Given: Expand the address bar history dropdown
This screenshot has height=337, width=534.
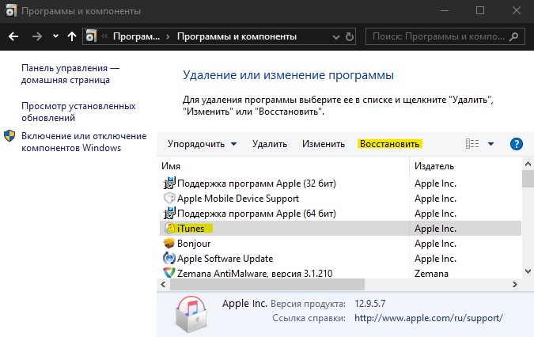Looking at the screenshot, I should pyautogui.click(x=335, y=36).
